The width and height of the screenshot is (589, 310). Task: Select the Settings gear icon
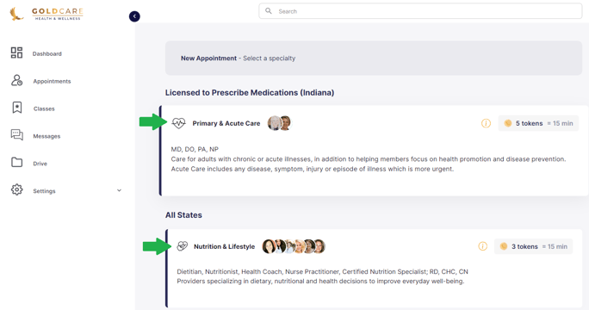pyautogui.click(x=16, y=189)
